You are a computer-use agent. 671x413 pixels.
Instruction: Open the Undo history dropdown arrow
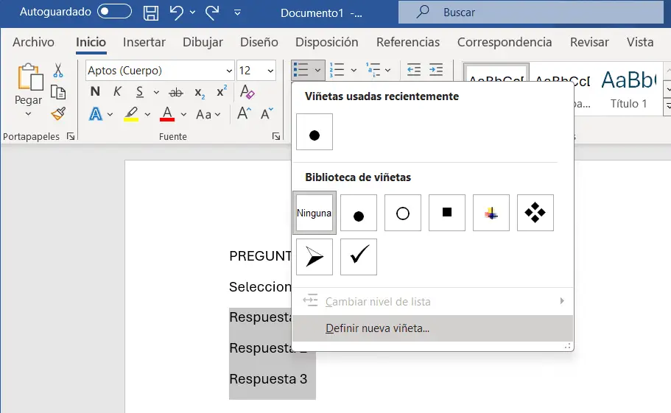pos(192,13)
